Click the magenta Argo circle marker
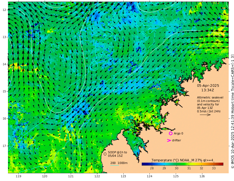This screenshot has height=181, width=234. pyautogui.click(x=170, y=133)
